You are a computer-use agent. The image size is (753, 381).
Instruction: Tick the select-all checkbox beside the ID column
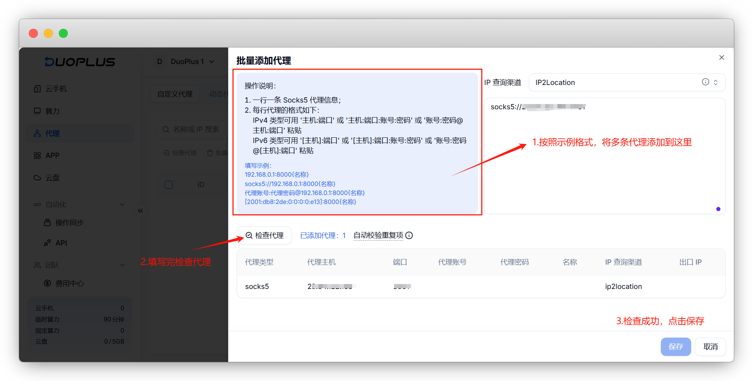pyautogui.click(x=169, y=185)
